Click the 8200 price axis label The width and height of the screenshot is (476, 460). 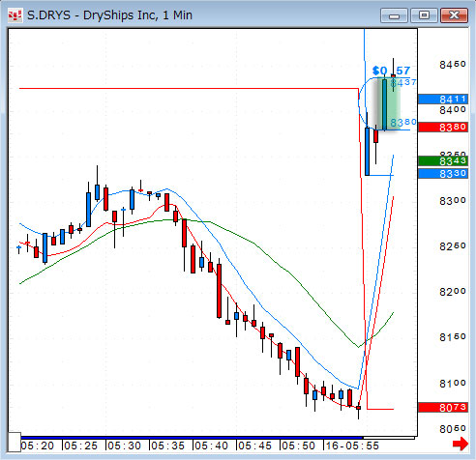[x=453, y=292]
